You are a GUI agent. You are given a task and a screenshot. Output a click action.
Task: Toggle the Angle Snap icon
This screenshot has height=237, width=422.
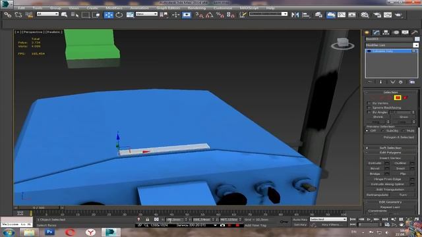[209, 14]
